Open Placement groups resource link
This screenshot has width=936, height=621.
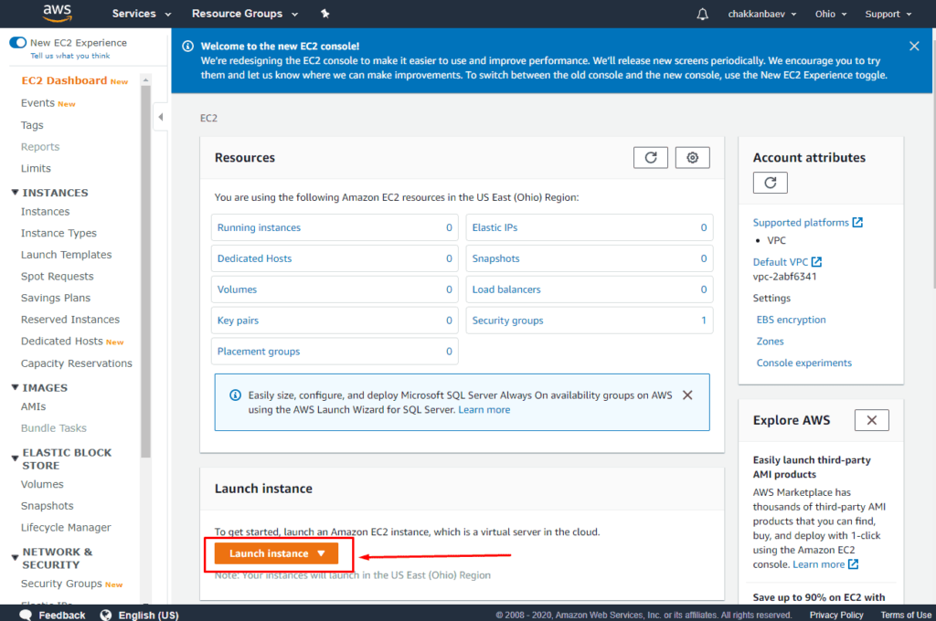[x=259, y=352]
